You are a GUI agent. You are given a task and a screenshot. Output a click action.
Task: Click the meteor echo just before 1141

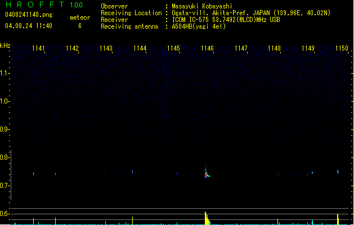tap(33, 173)
